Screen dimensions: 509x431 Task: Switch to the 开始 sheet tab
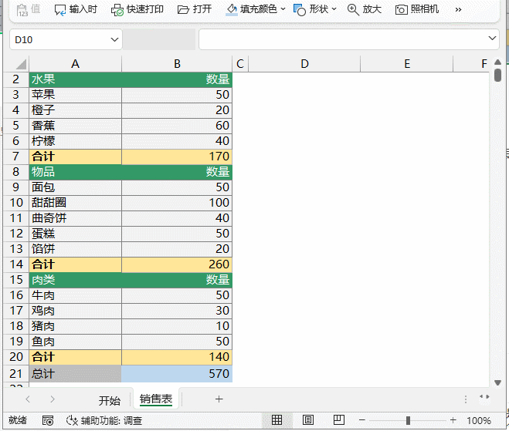tap(110, 400)
